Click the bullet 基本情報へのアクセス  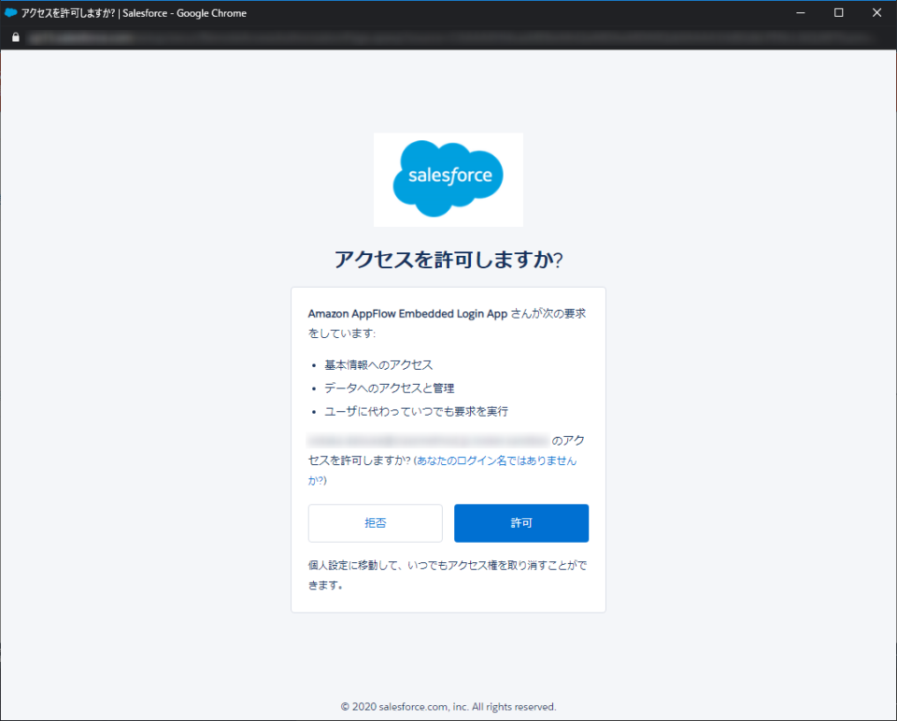(x=378, y=365)
